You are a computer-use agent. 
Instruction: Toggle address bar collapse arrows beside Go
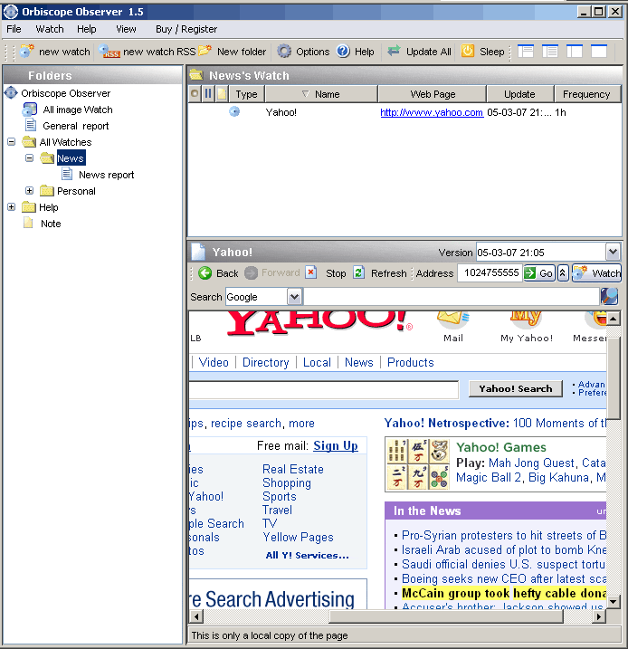point(563,273)
